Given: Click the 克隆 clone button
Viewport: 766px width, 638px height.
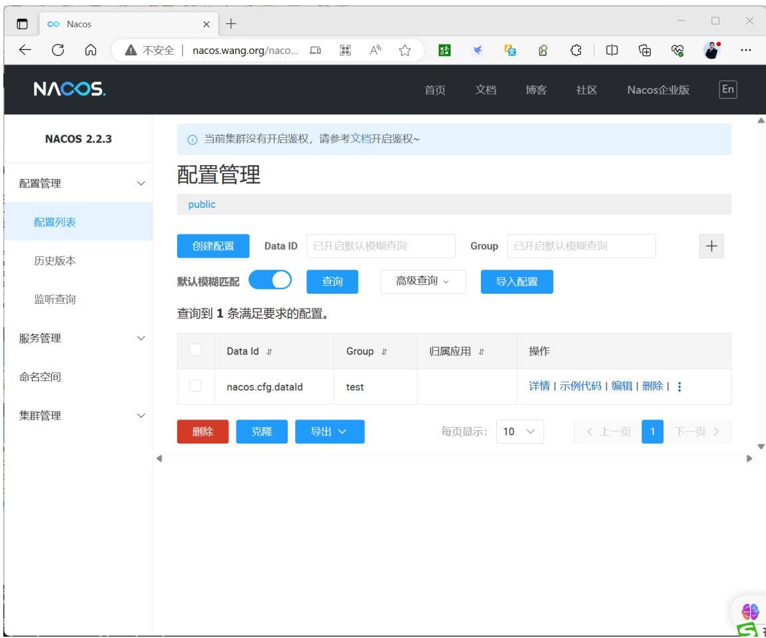Looking at the screenshot, I should point(262,432).
